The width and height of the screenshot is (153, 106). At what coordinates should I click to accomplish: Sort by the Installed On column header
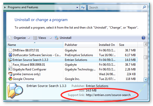(108, 45)
